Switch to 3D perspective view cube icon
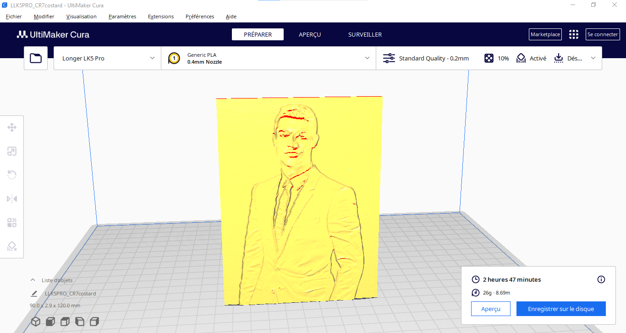 36,322
